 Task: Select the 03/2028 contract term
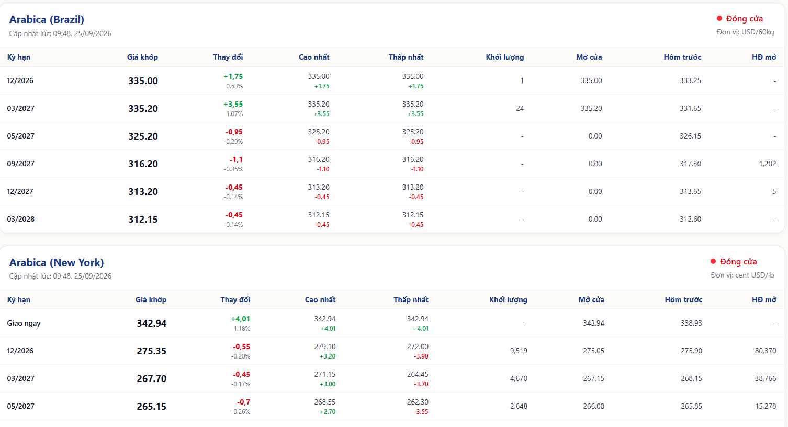point(21,219)
